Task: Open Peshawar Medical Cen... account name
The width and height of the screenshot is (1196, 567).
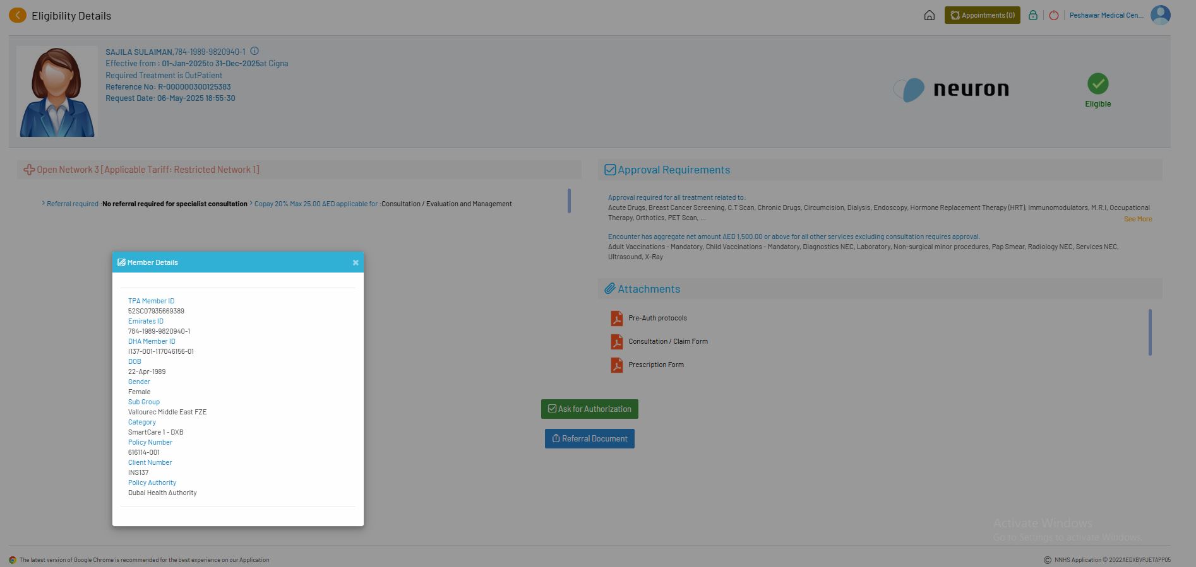Action: tap(1106, 15)
